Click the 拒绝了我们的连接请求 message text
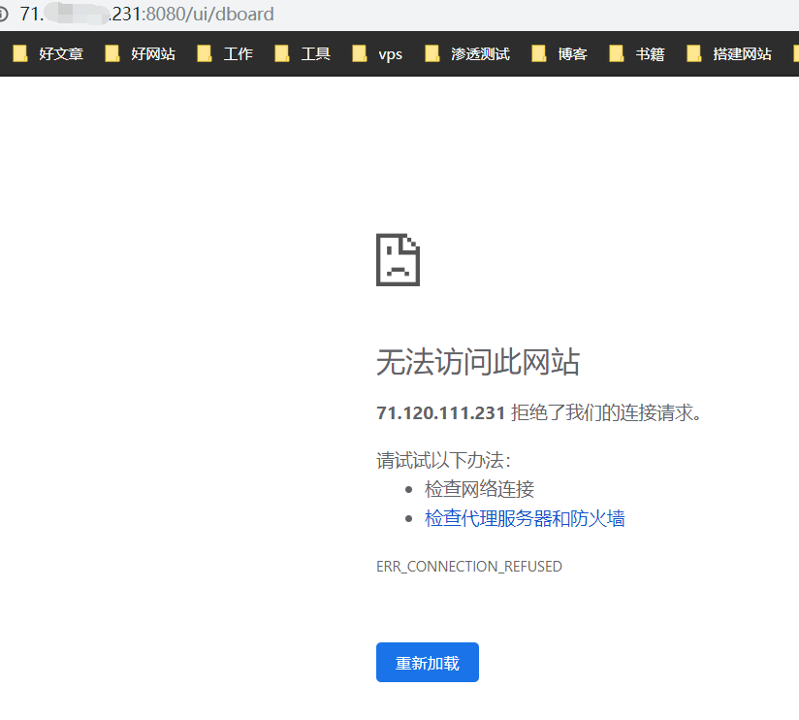This screenshot has height=720, width=799. [606, 413]
